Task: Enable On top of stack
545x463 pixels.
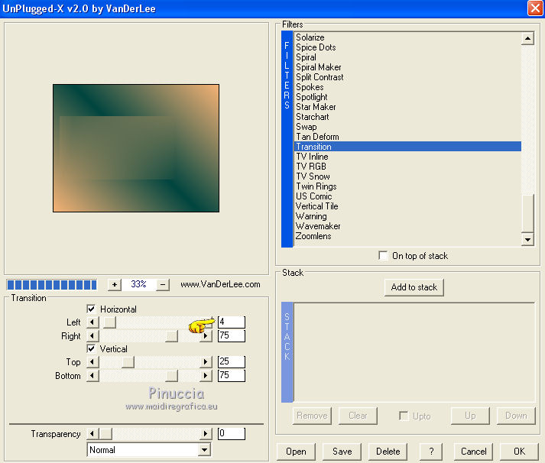Action: click(x=383, y=256)
